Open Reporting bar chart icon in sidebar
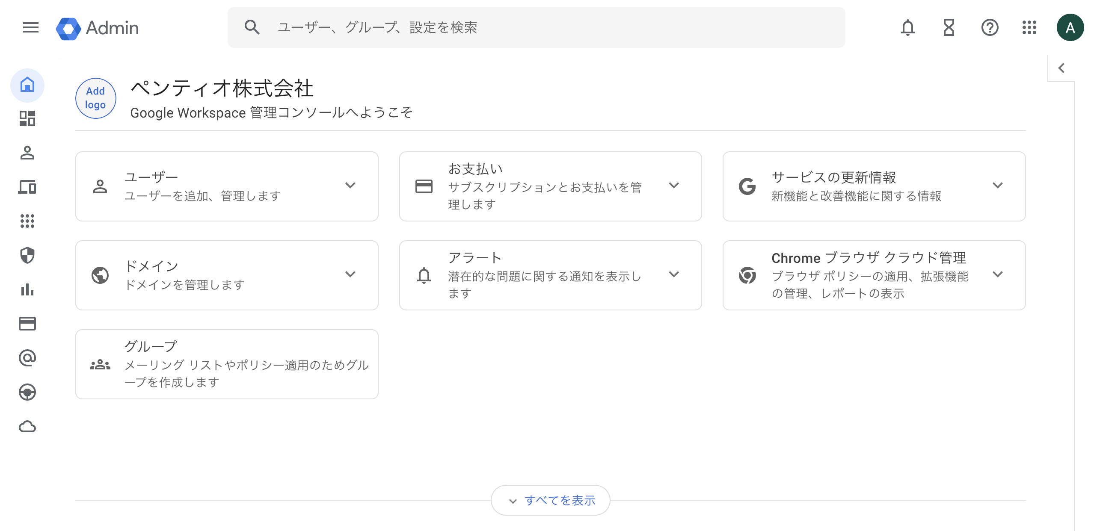The width and height of the screenshot is (1097, 531). [x=27, y=289]
